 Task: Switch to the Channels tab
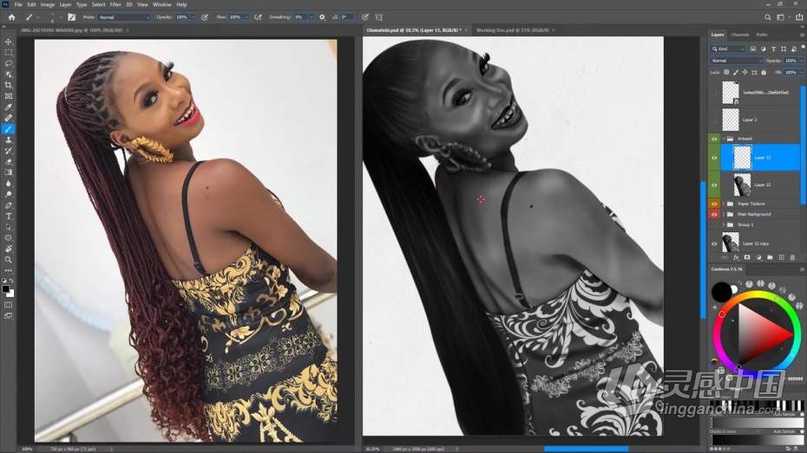click(740, 35)
